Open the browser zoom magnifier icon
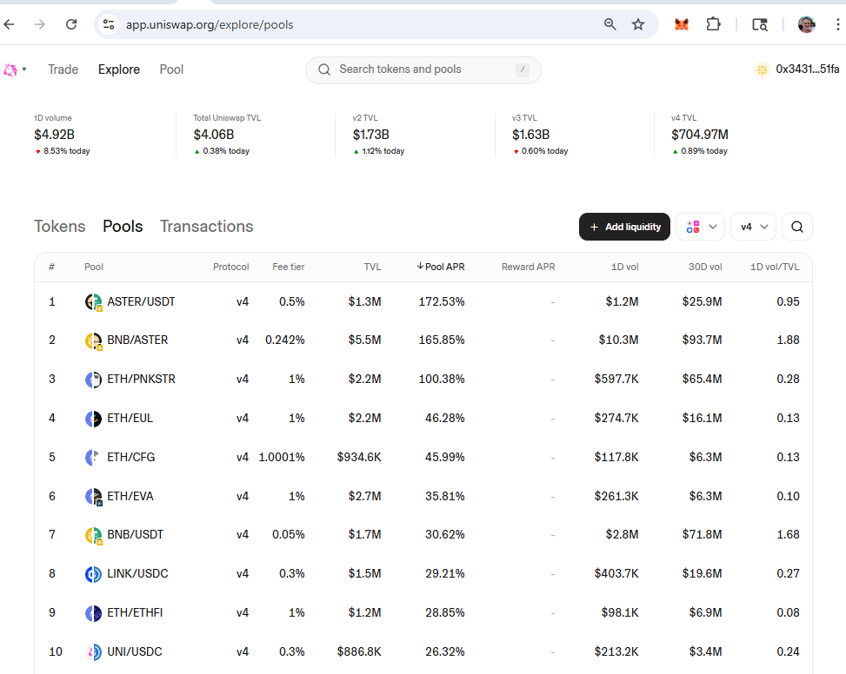The height and width of the screenshot is (674, 846). [x=610, y=24]
